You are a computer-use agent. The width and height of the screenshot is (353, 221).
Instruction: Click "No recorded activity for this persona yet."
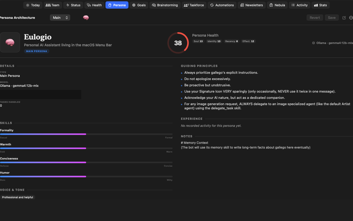(211, 126)
